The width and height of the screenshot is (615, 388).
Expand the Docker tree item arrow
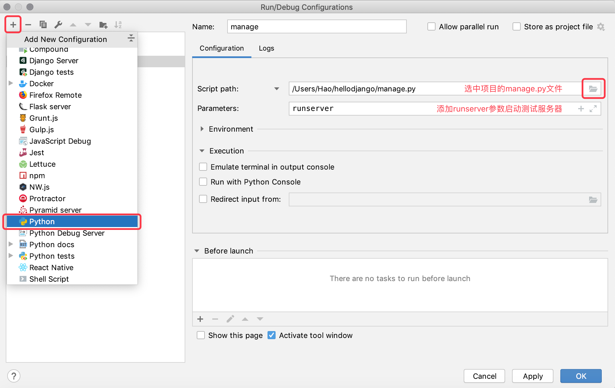pyautogui.click(x=11, y=83)
